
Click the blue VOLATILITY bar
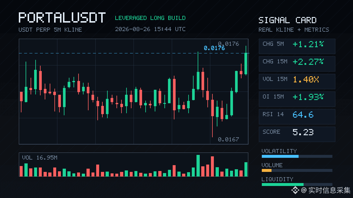point(280,156)
